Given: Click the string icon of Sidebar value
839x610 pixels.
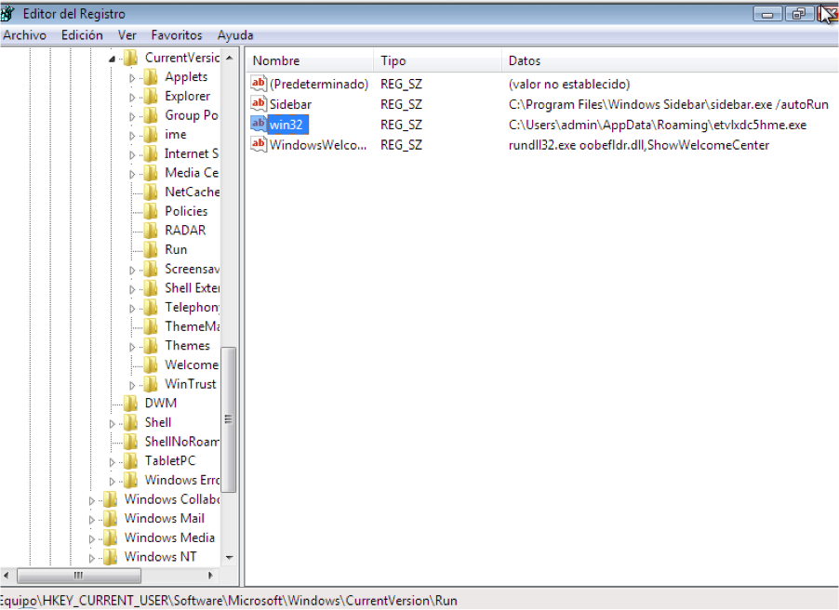Looking at the screenshot, I should pyautogui.click(x=259, y=104).
